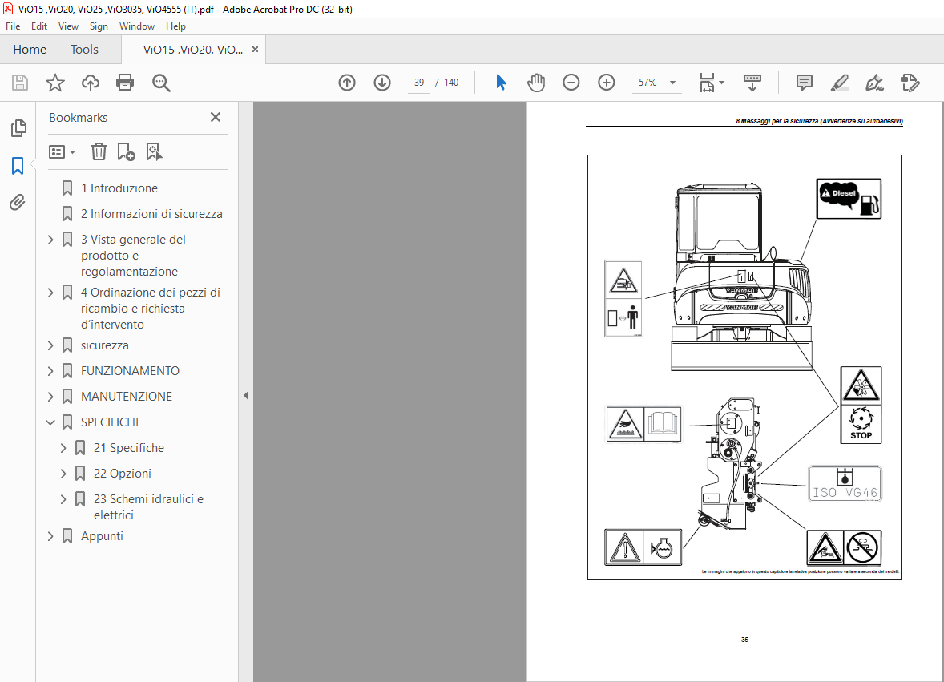Viewport: 944px width, 682px height.
Task: Open the bookmark options dropdown
Action: [62, 151]
